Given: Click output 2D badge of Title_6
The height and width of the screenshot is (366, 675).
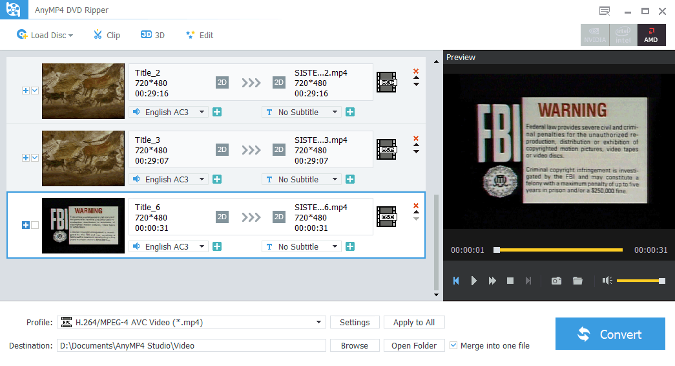Looking at the screenshot, I should (x=279, y=217).
